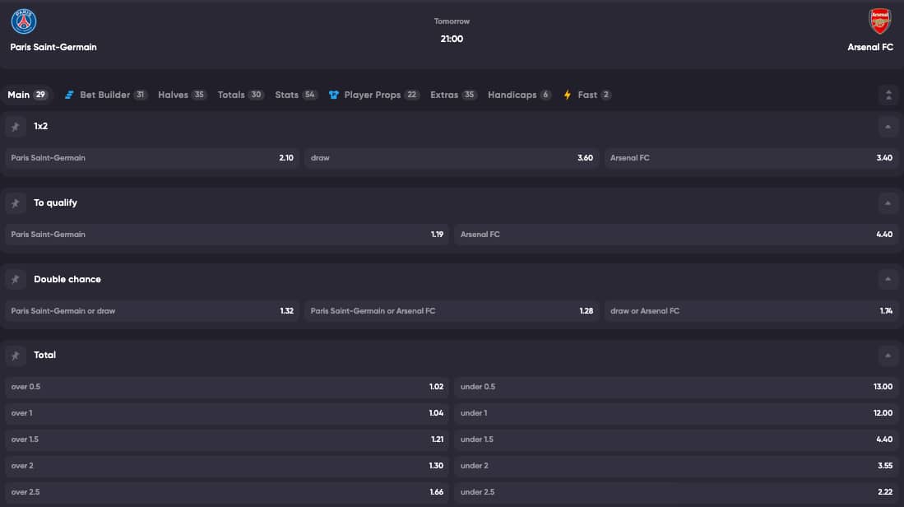Viewport: 904px width, 507px height.
Task: Select Paris Saint-Germain or Arsenal FC at 1.28
Action: coord(452,311)
